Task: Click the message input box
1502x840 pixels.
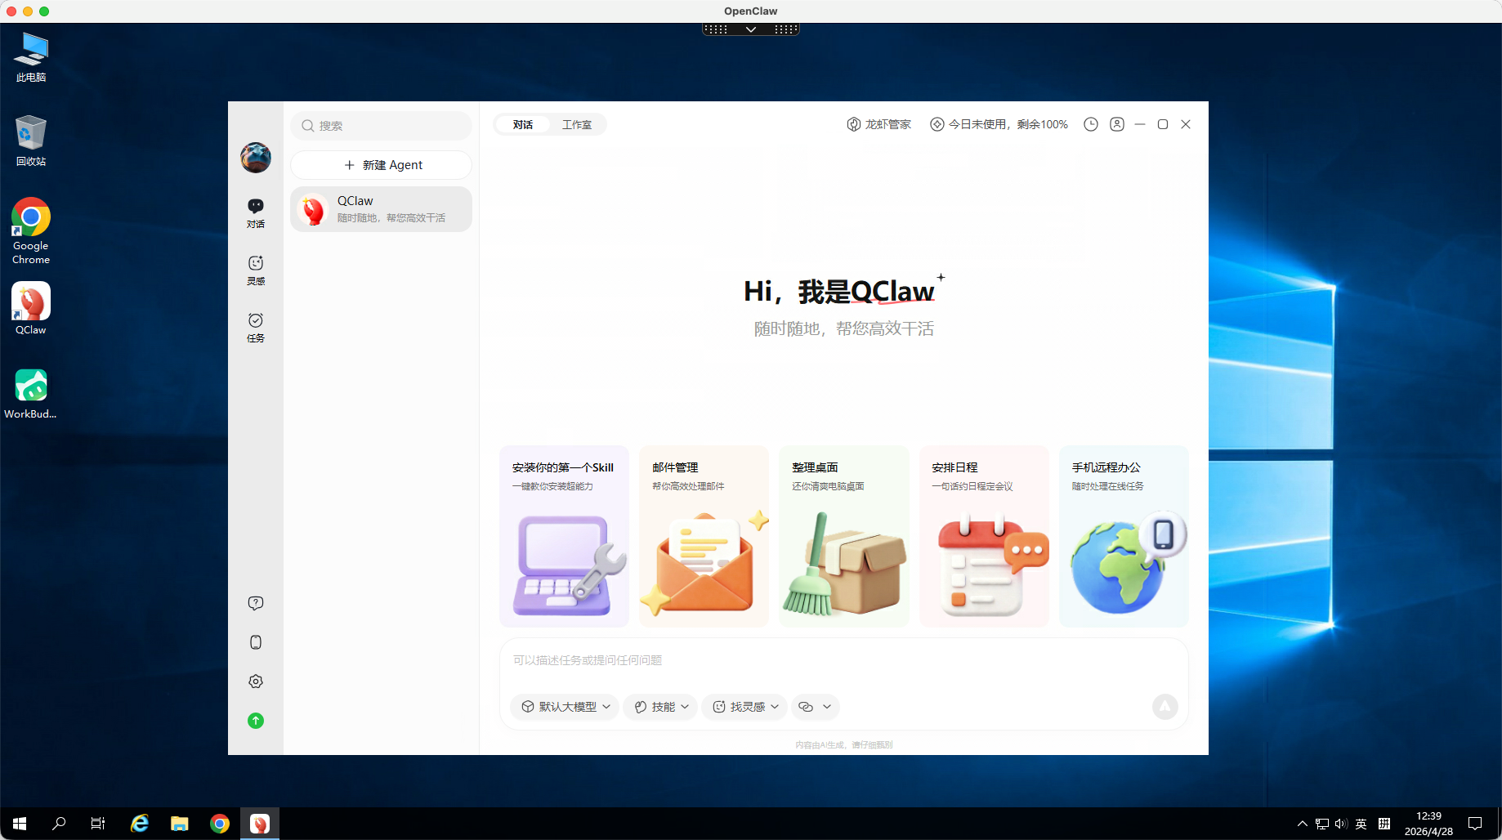Action: pyautogui.click(x=843, y=661)
